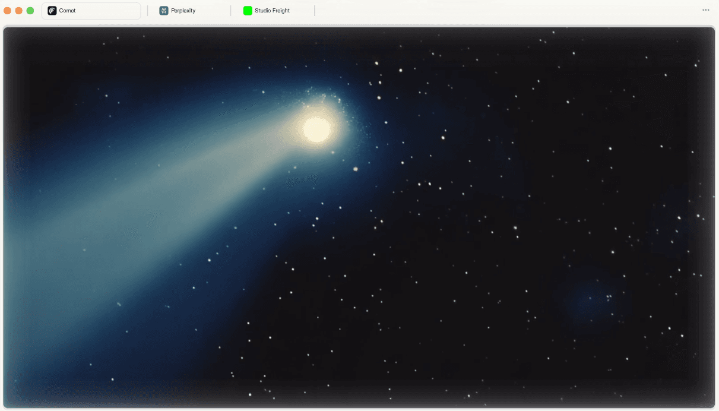
Task: Click the Perplexity tab label text
Action: 184,10
